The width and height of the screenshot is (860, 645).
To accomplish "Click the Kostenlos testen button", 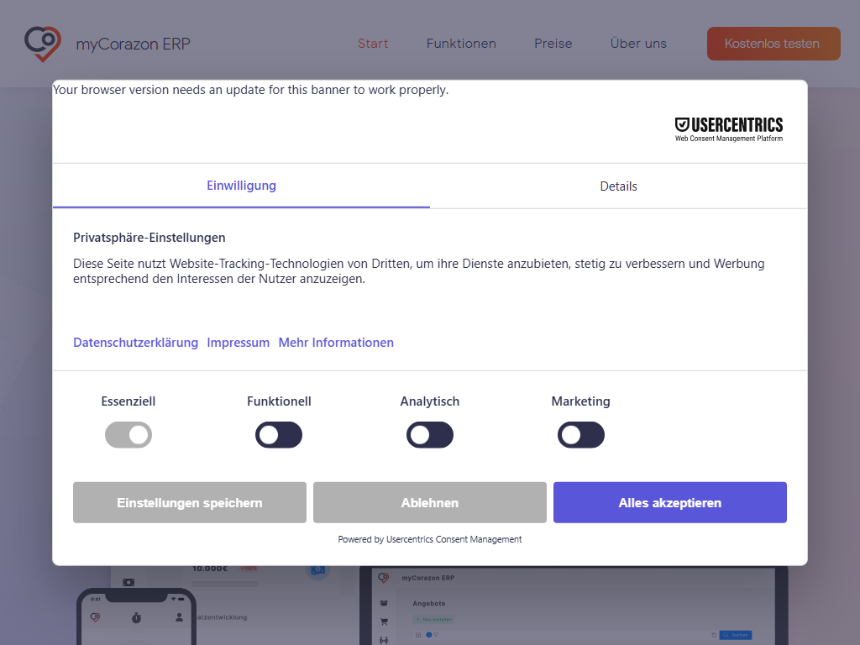I will [x=773, y=44].
